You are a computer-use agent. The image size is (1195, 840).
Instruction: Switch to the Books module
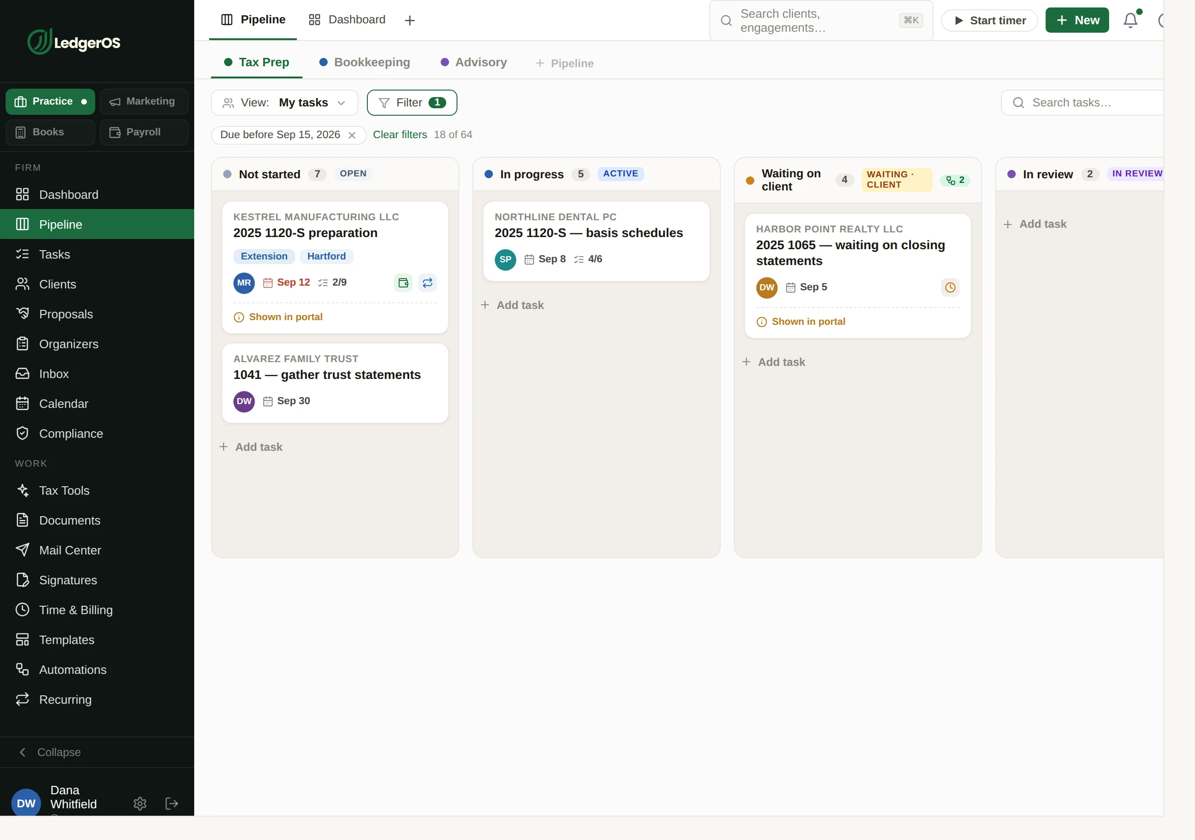[50, 132]
